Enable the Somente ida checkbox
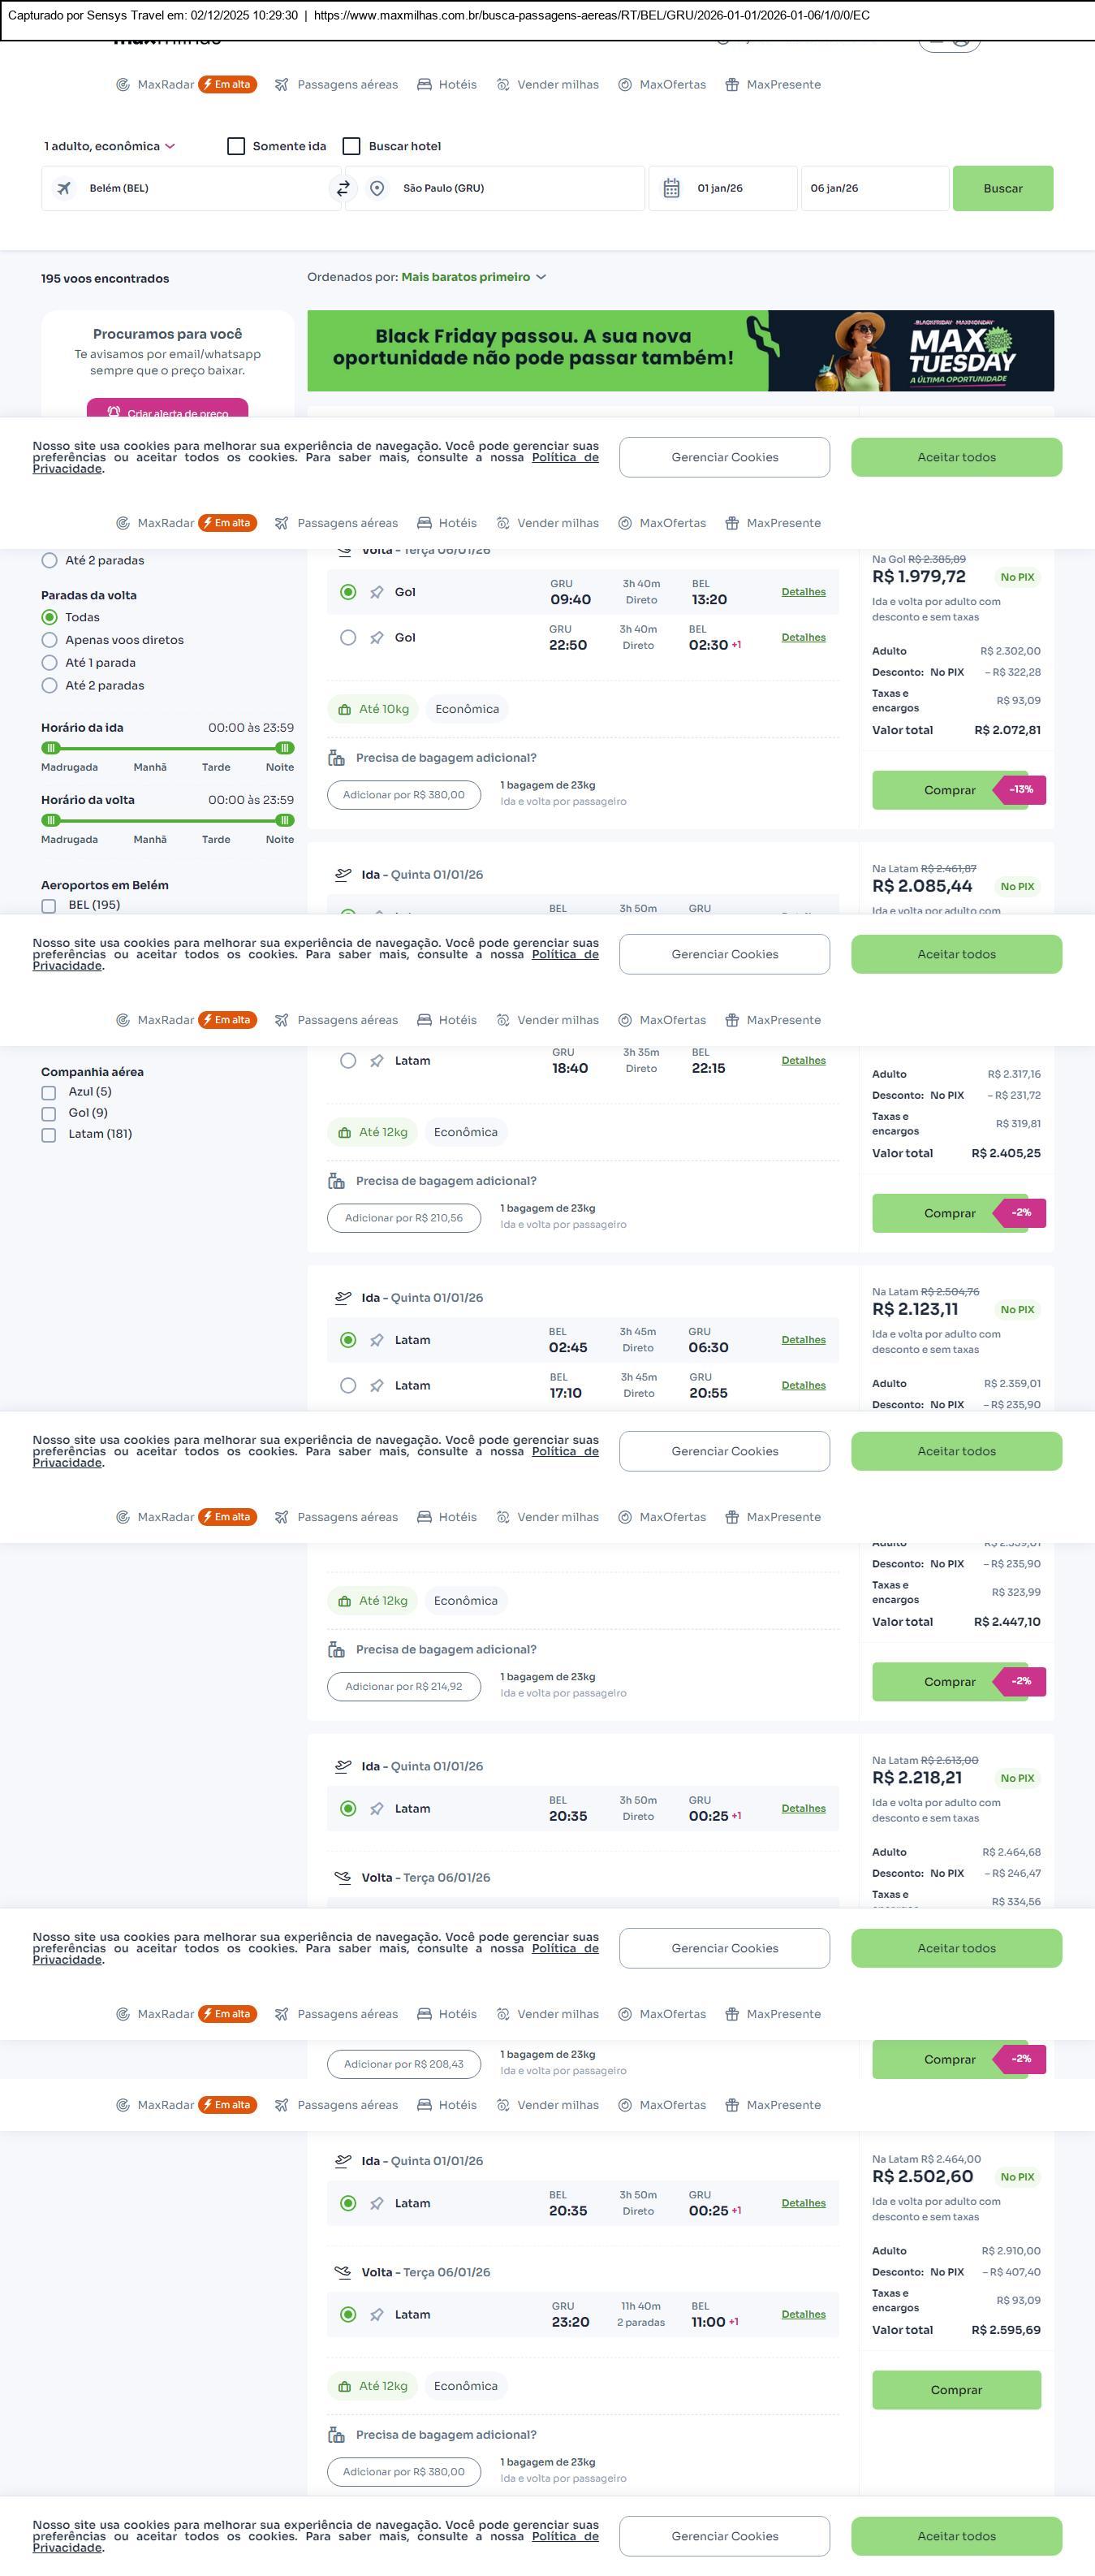This screenshot has height=2576, width=1095. [237, 146]
